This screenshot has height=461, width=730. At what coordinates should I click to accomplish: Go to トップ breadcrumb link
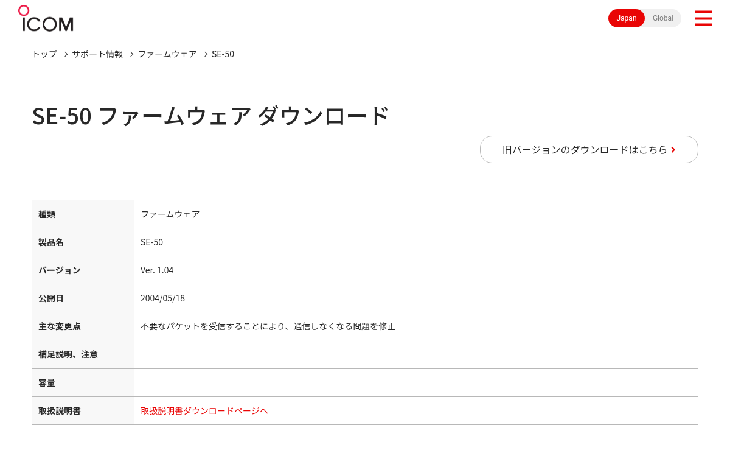click(44, 54)
